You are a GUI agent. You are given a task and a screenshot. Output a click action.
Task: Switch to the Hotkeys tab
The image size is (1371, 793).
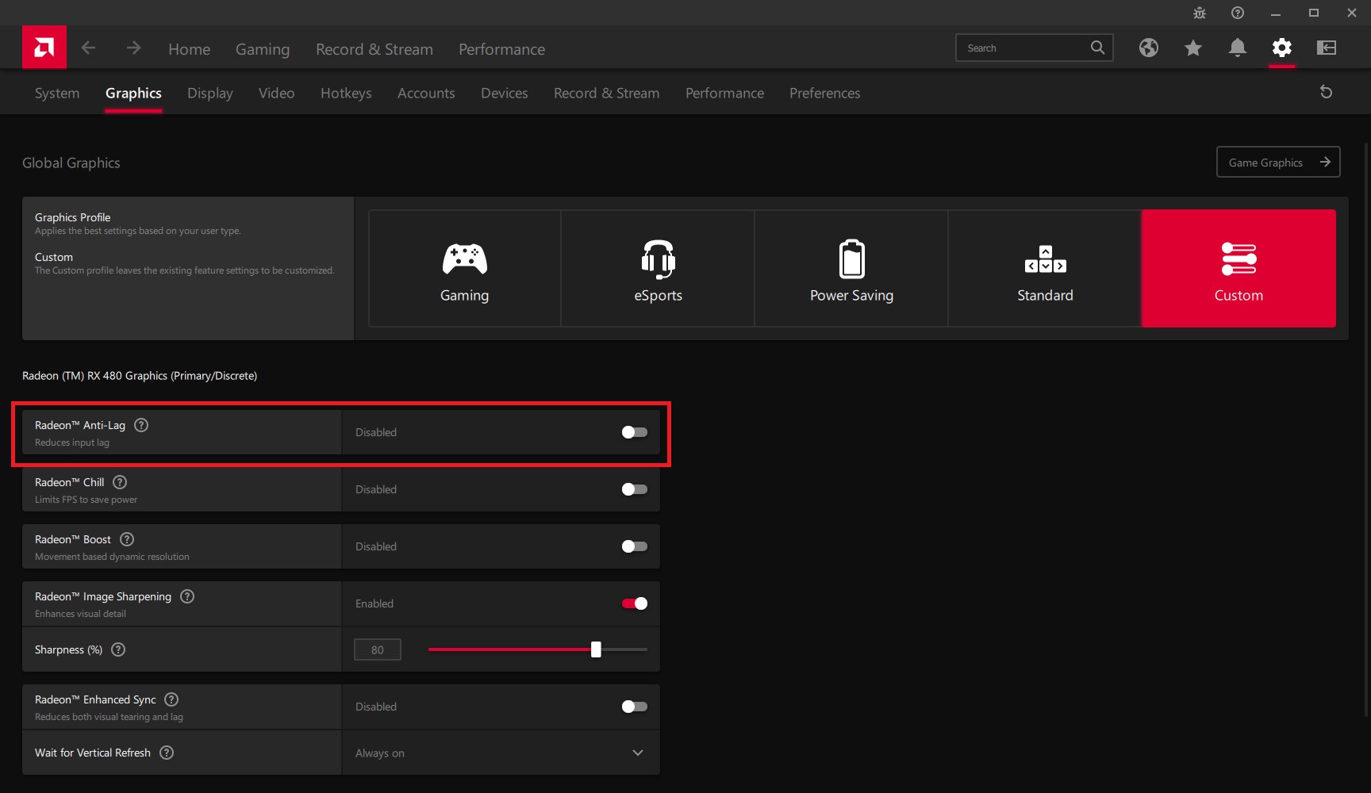346,93
